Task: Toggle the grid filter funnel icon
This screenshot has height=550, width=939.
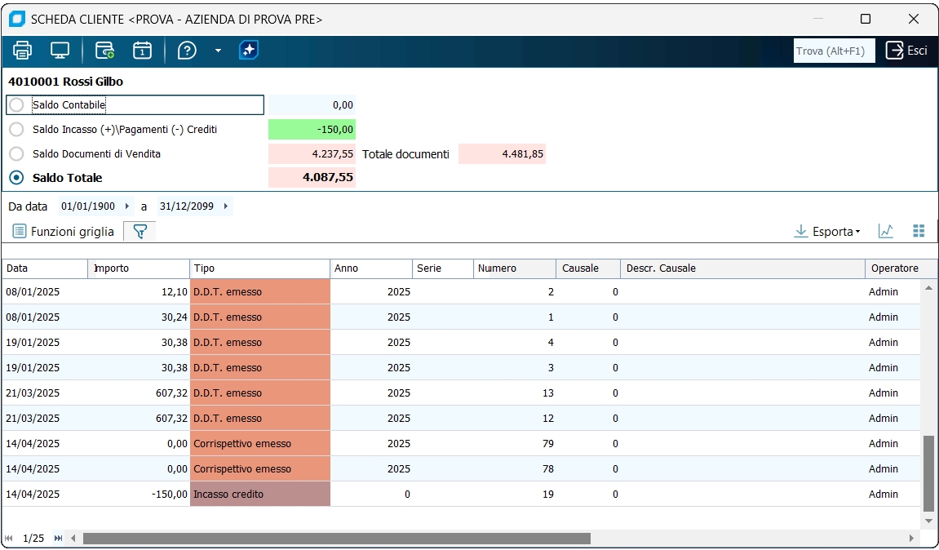Action: point(140,232)
